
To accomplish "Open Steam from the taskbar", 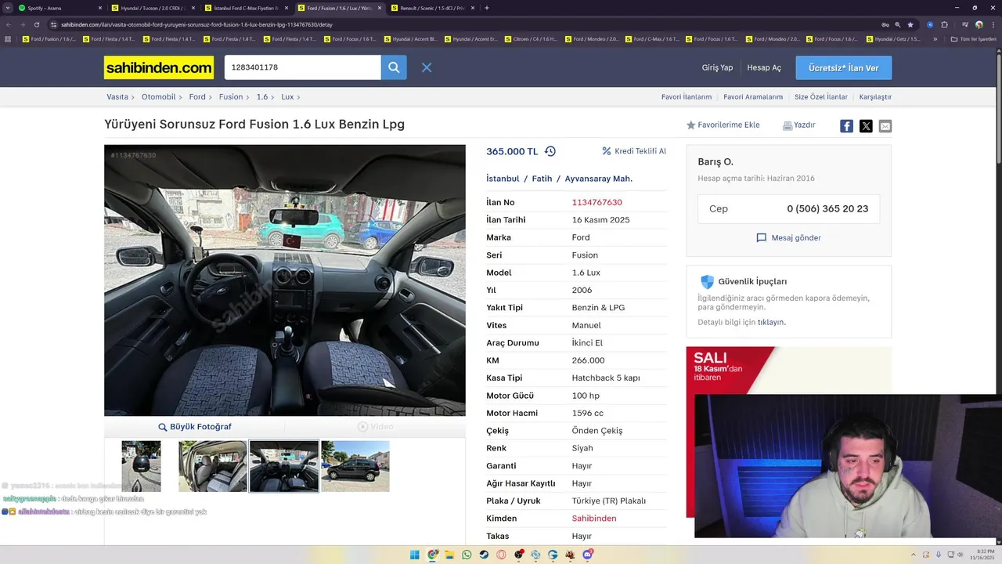I will click(x=484, y=555).
